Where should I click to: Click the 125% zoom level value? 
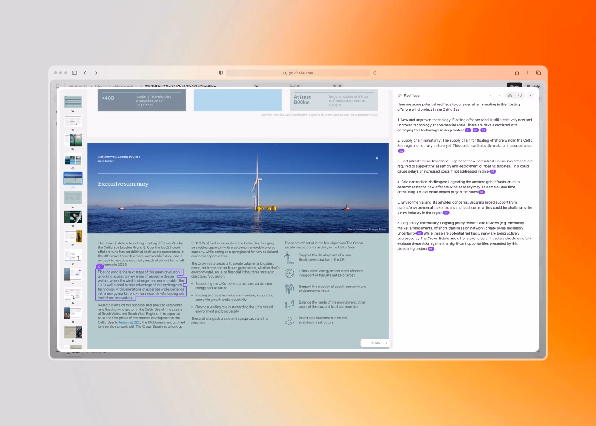point(376,343)
